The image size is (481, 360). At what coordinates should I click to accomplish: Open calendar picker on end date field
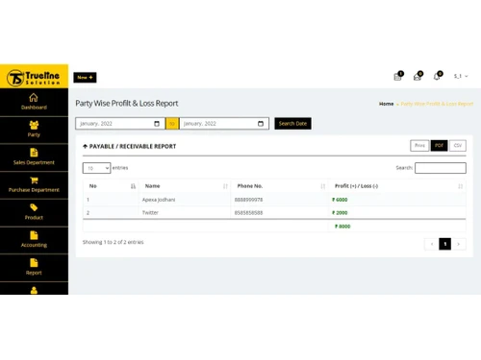261,124
